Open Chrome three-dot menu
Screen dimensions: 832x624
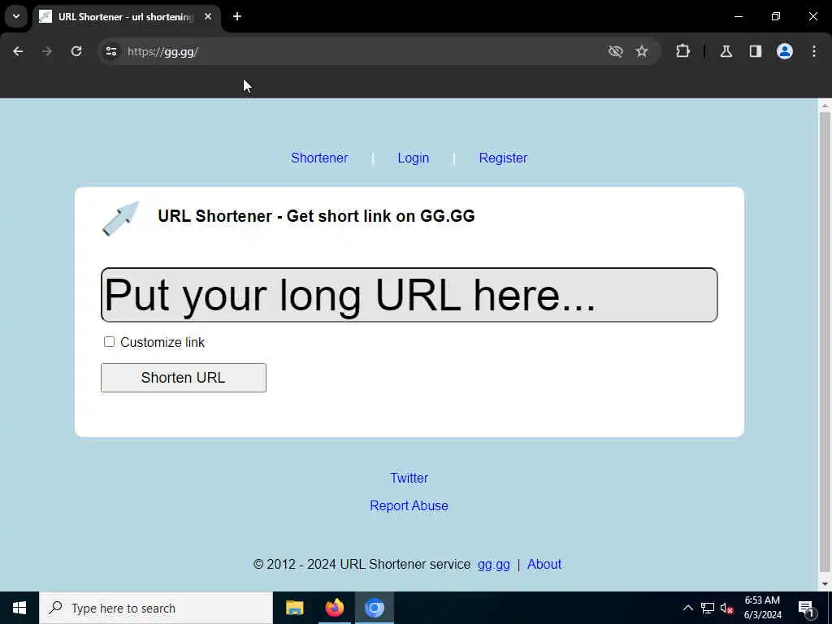[814, 51]
